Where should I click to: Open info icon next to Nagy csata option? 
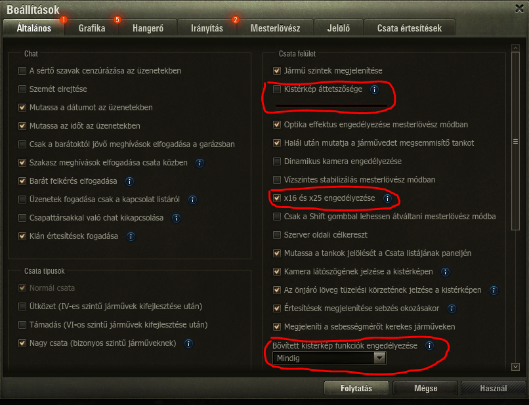188,343
